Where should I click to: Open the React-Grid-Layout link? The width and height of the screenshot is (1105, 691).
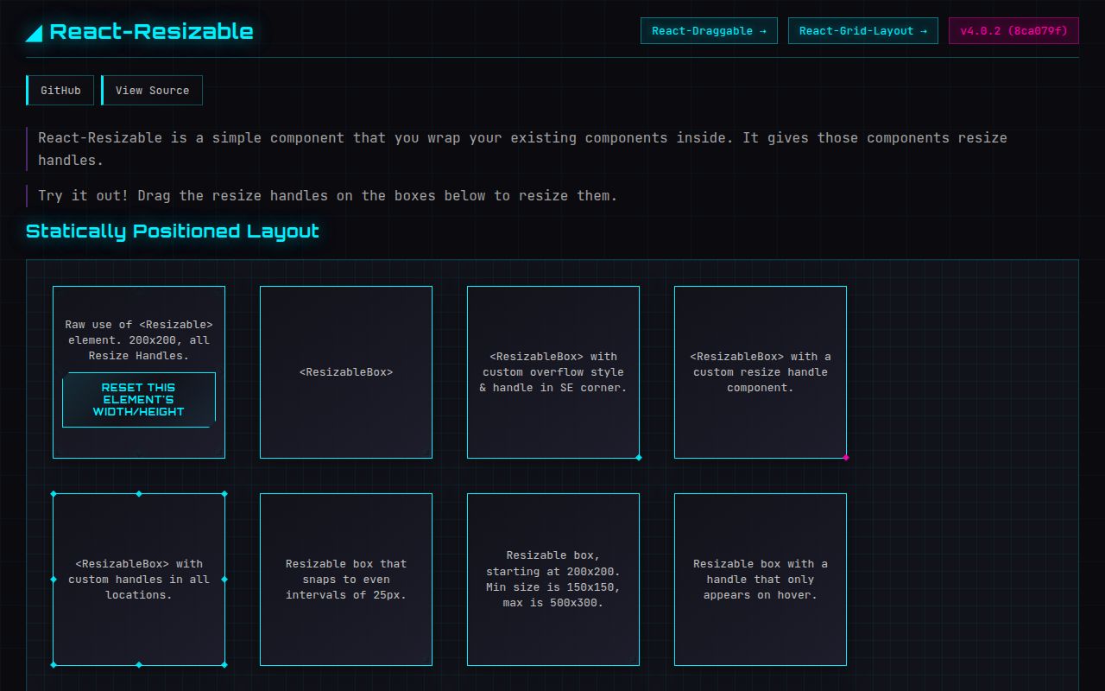click(x=863, y=31)
